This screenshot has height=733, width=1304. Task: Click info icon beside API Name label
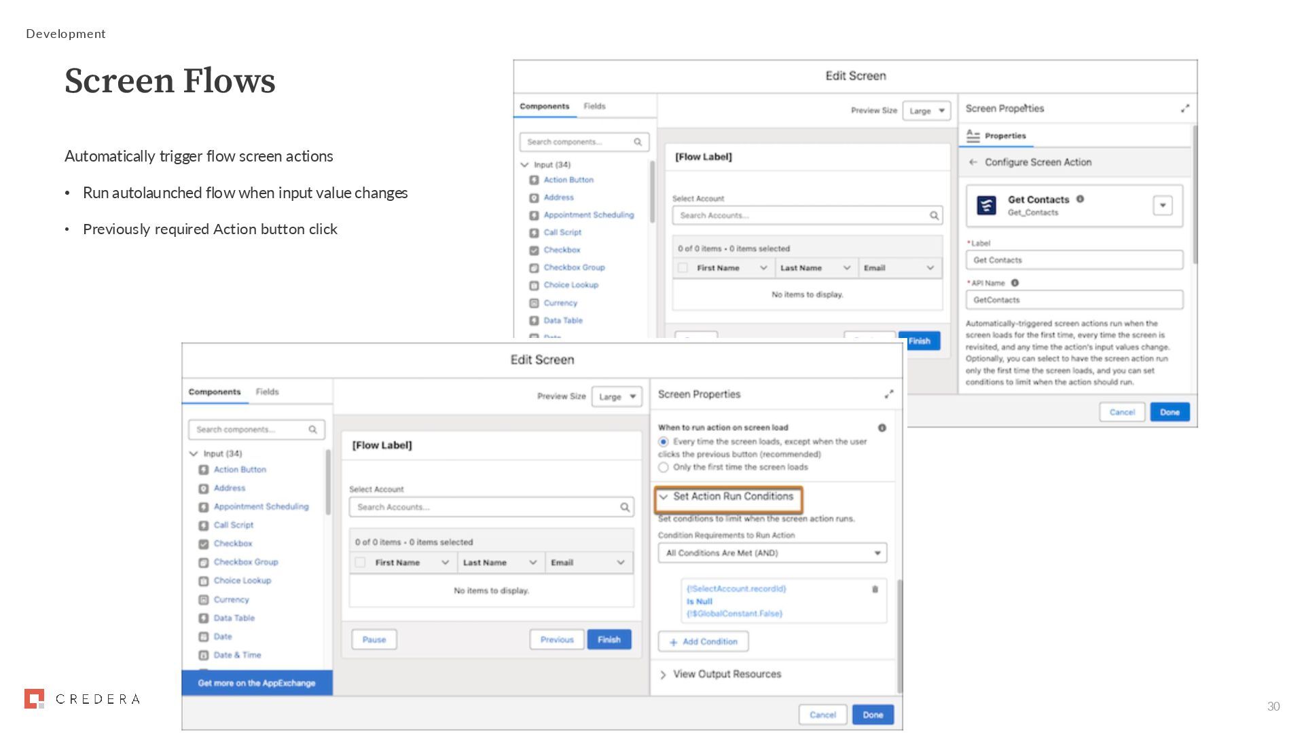(x=1015, y=283)
